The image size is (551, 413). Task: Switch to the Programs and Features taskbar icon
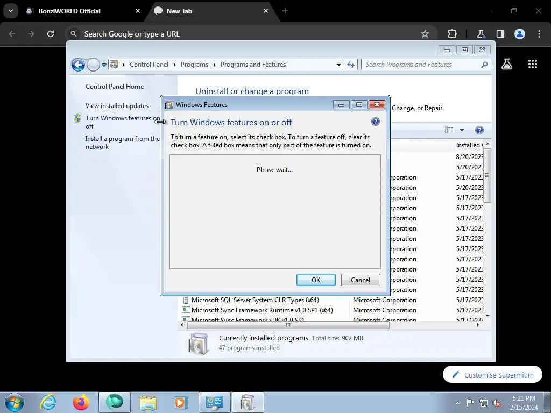248,402
